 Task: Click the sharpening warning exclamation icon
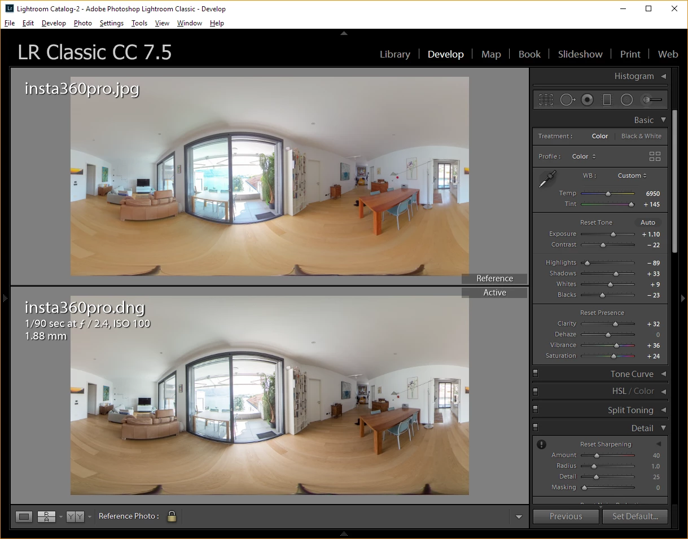[541, 444]
